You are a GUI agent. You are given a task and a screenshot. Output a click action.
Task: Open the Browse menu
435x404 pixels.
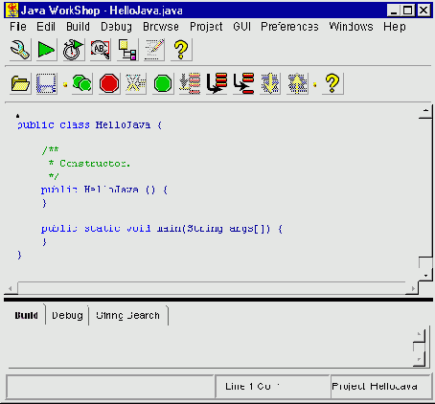point(161,27)
